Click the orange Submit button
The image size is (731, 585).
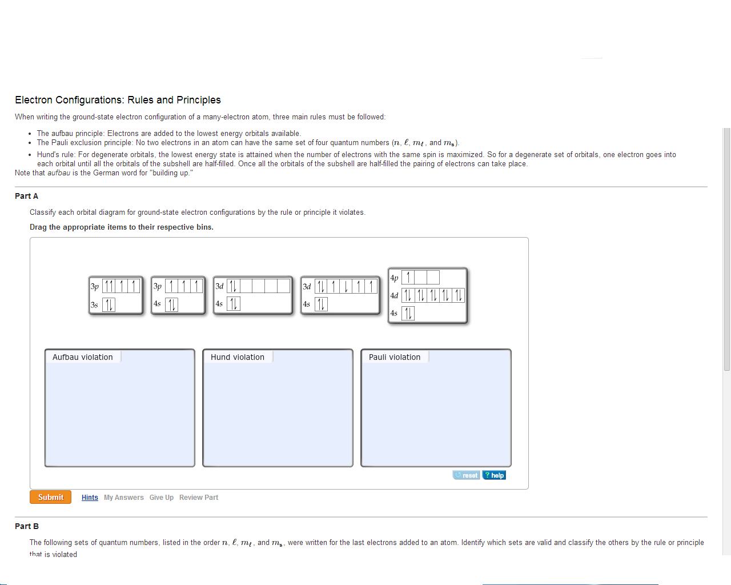coord(50,497)
